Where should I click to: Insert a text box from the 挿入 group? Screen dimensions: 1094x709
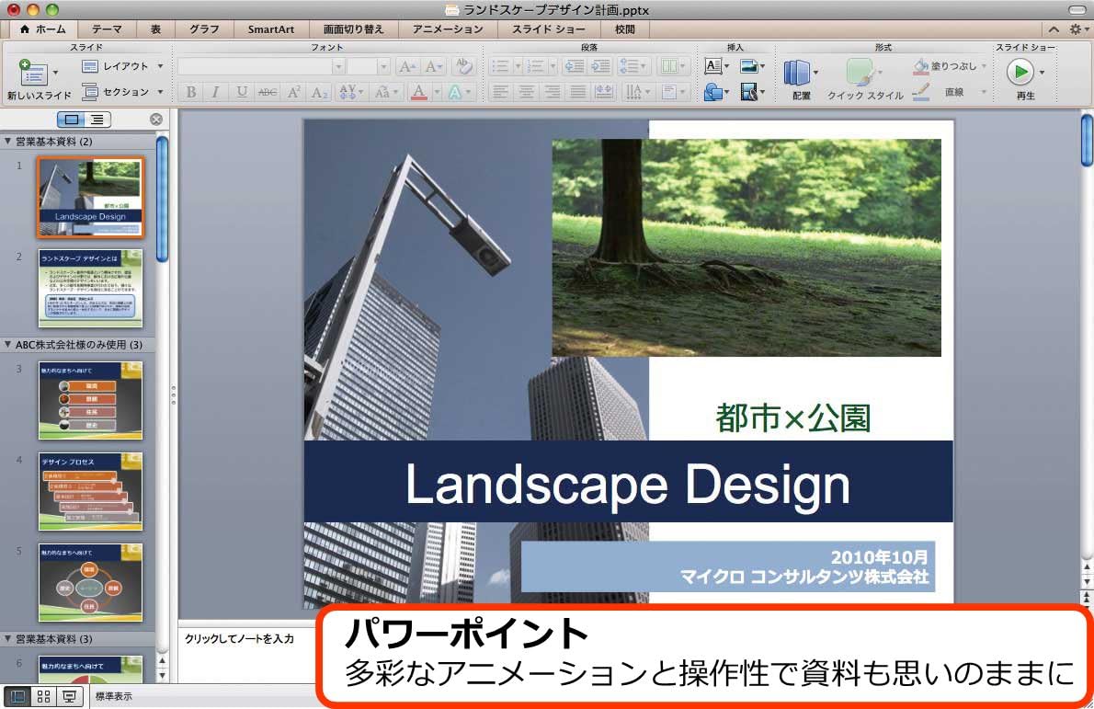(714, 66)
